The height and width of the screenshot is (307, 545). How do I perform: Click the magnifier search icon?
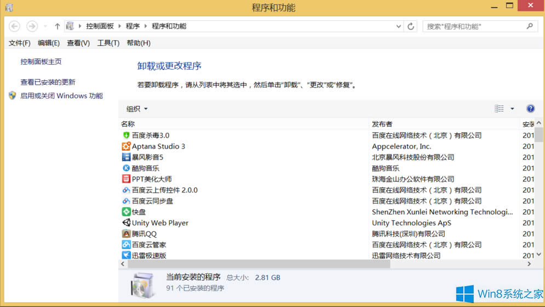(x=529, y=26)
